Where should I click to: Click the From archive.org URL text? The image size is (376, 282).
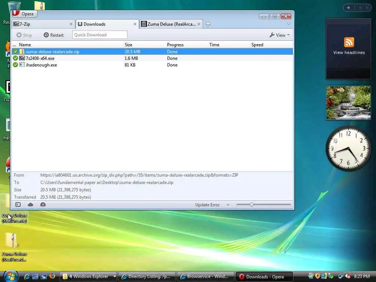(x=139, y=175)
